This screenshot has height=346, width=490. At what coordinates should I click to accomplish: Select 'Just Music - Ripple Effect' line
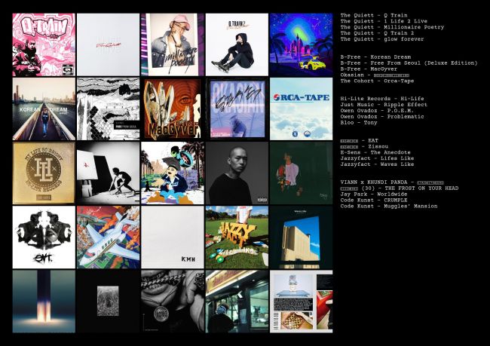[x=384, y=104]
